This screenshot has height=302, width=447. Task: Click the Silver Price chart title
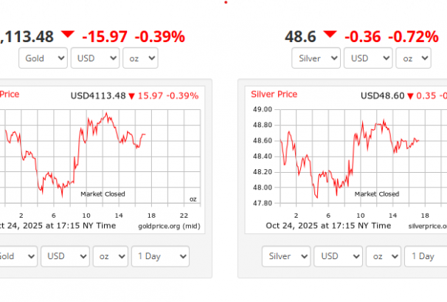274,95
